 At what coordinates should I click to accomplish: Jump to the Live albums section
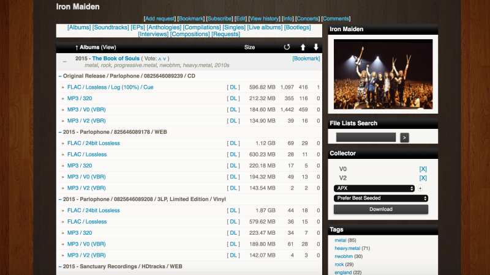[265, 28]
